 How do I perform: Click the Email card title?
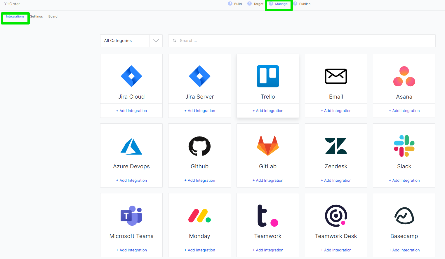[x=336, y=97]
